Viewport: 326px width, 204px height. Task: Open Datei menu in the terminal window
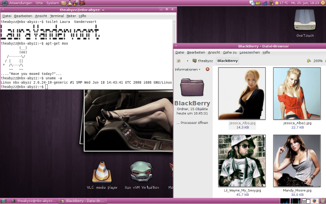tap(7, 16)
